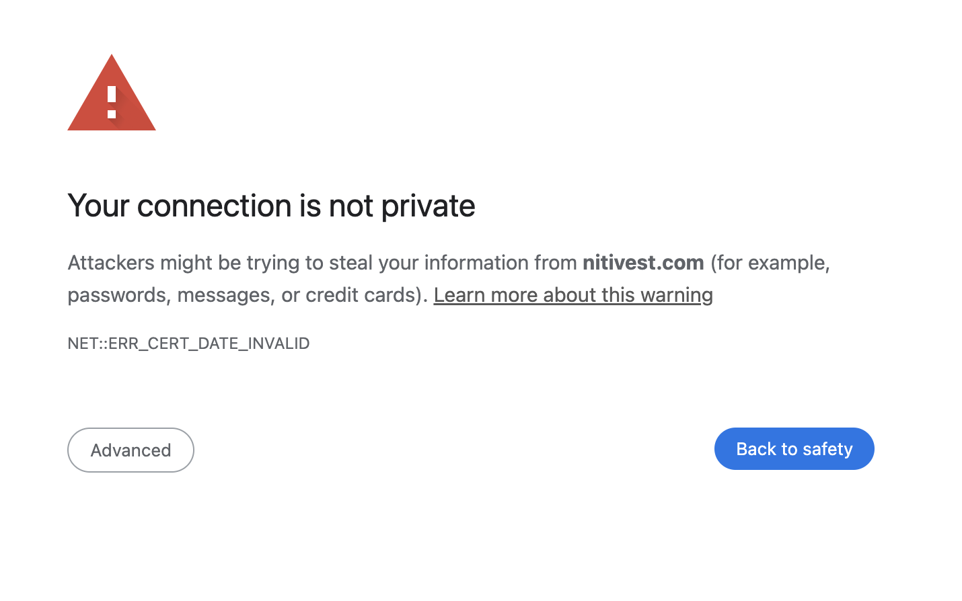Click the NET::ERR_CERT_DATE_INVALID error code

coord(188,343)
